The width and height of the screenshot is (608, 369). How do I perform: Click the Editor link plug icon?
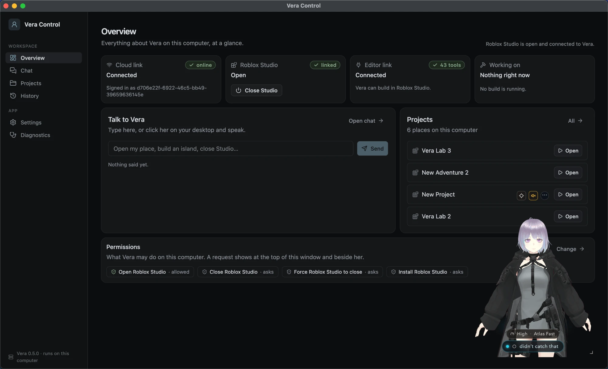click(x=358, y=65)
